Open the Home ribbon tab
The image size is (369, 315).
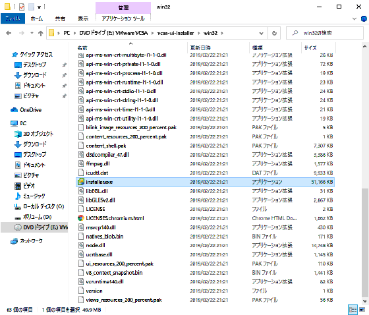click(37, 18)
